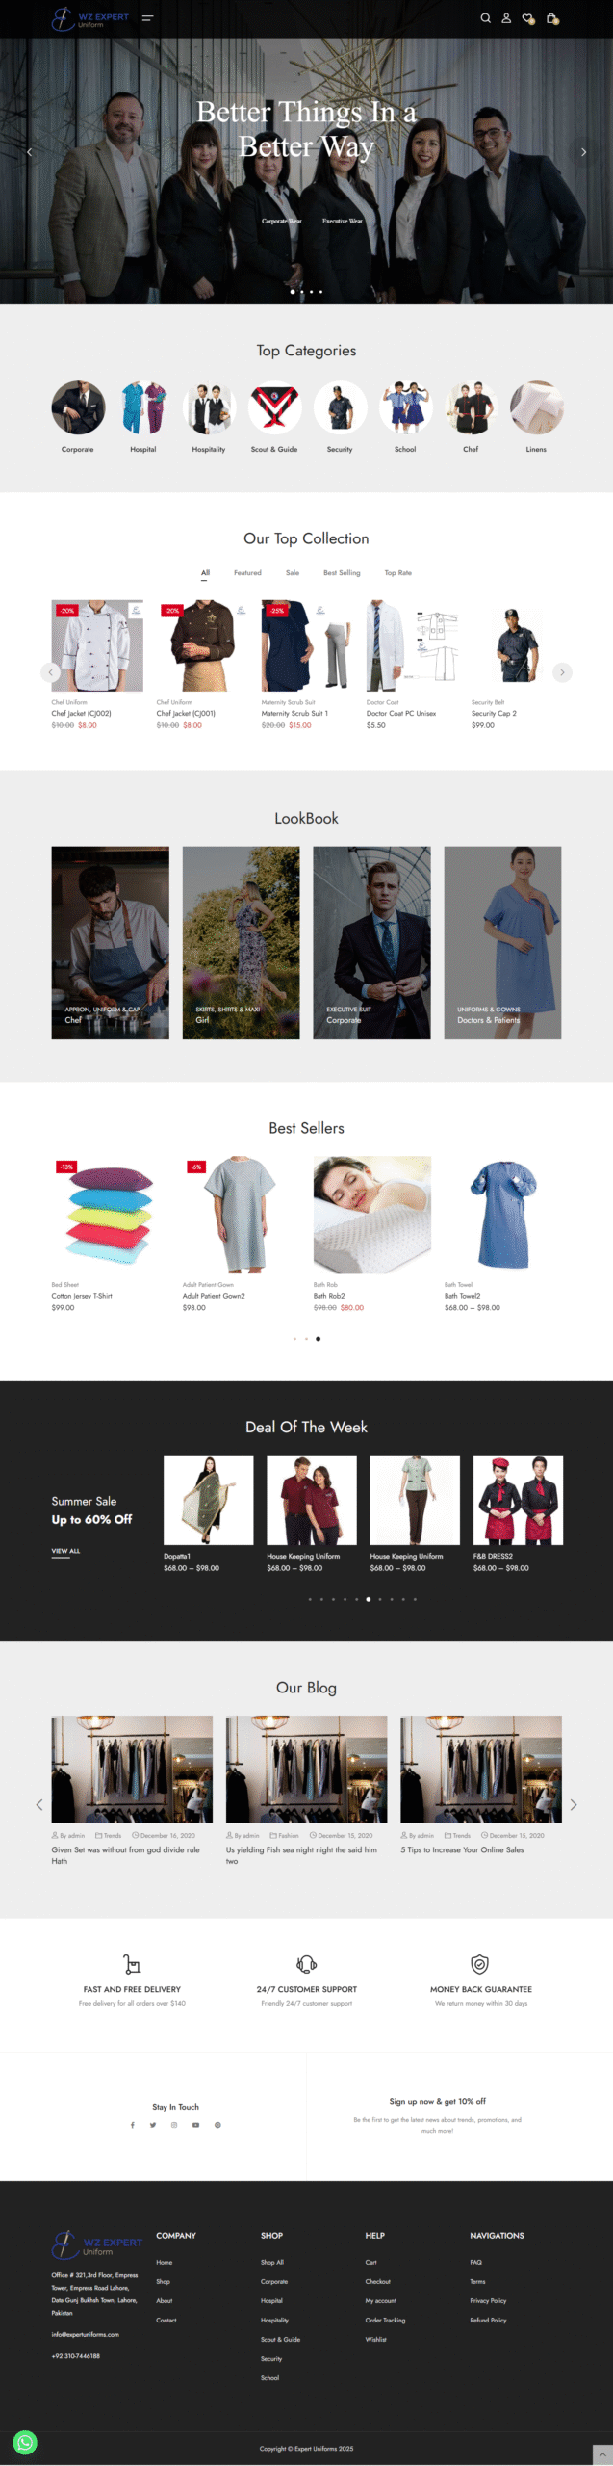Image resolution: width=613 pixels, height=2466 pixels.
Task: Go to next hero slide arrow
Action: [x=583, y=152]
